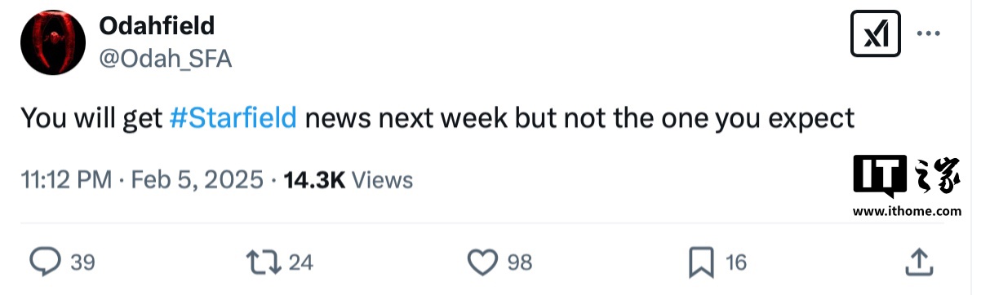Click the 16 bookmarks count
Screen dimensions: 981x295
pyautogui.click(x=735, y=262)
